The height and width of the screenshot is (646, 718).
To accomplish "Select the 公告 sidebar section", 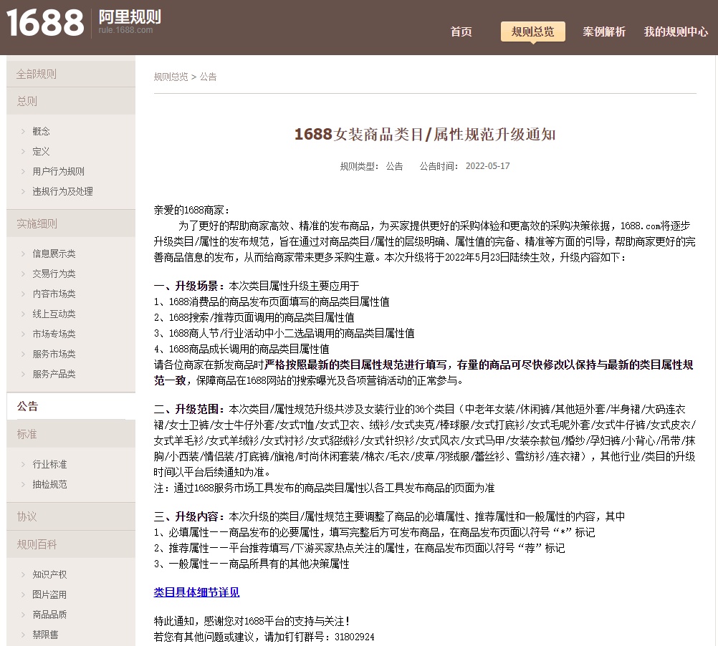I will pos(71,406).
